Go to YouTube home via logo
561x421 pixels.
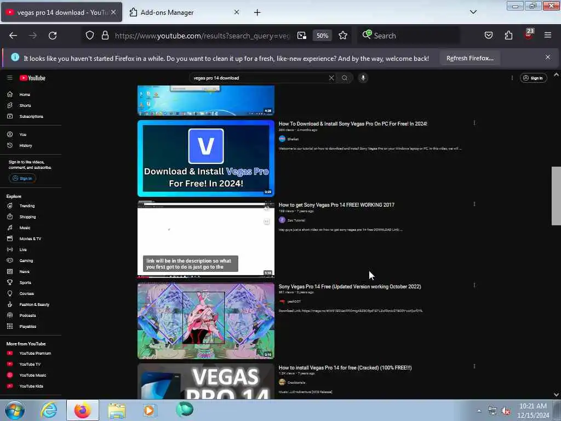(x=32, y=78)
